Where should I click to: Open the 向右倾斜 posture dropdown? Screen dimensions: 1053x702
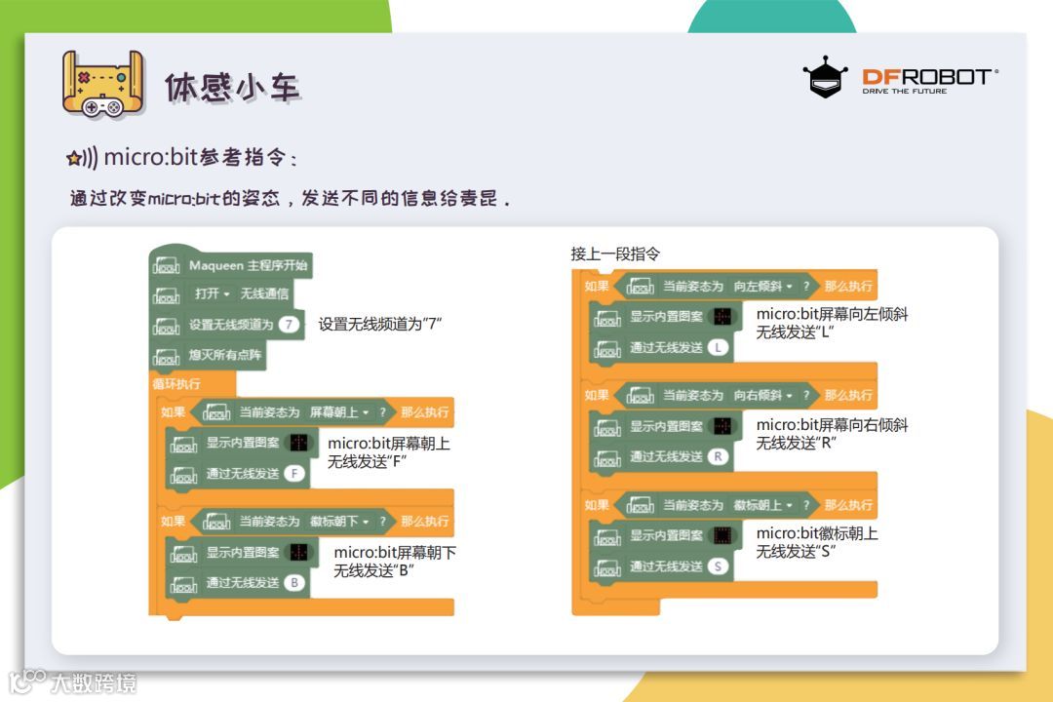[x=762, y=395]
